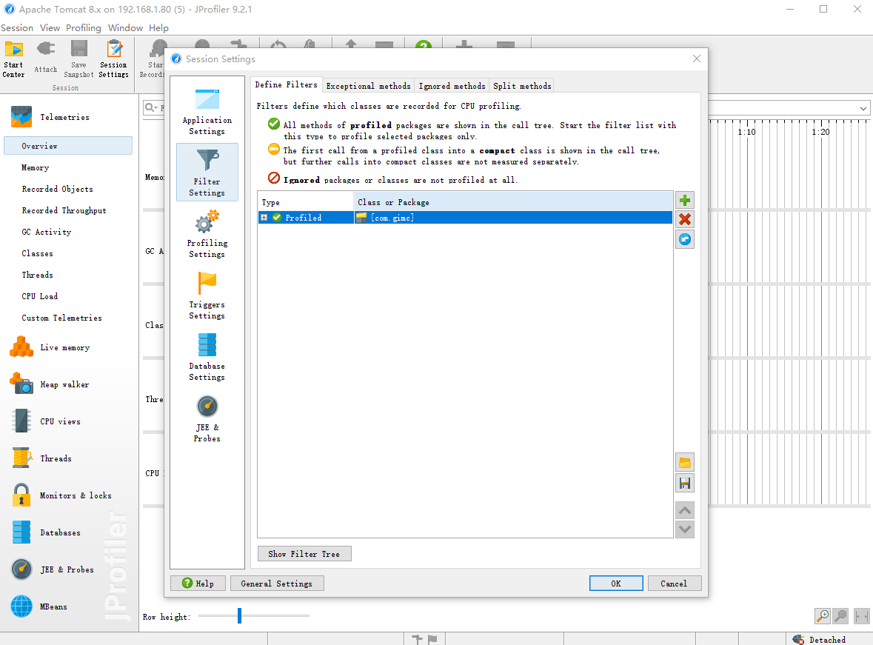Delete selected filter with red X
This screenshot has height=645, width=873.
[685, 219]
